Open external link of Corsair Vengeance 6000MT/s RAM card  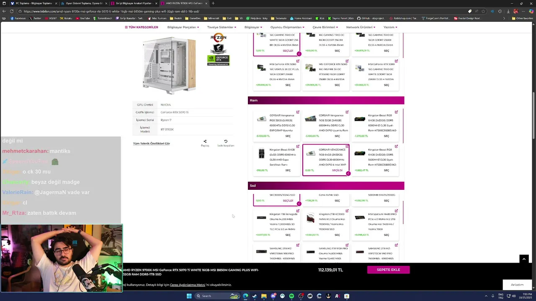pyautogui.click(x=298, y=112)
